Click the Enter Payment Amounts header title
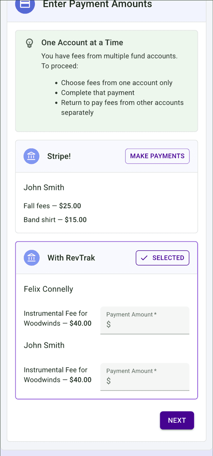 coord(97,5)
